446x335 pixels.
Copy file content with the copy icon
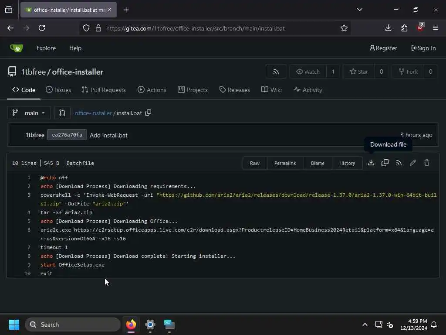[385, 163]
